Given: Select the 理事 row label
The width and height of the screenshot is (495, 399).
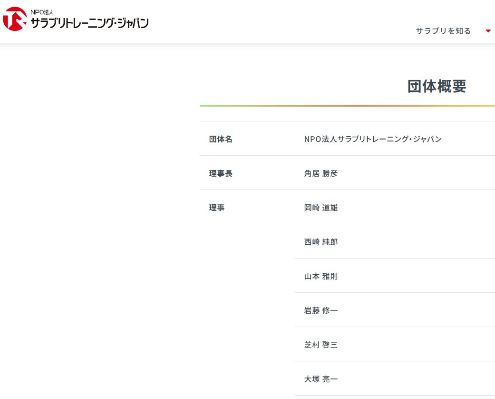Looking at the screenshot, I should pyautogui.click(x=216, y=208).
